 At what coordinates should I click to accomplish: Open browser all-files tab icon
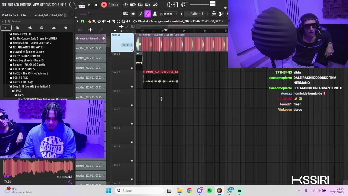click(6, 28)
